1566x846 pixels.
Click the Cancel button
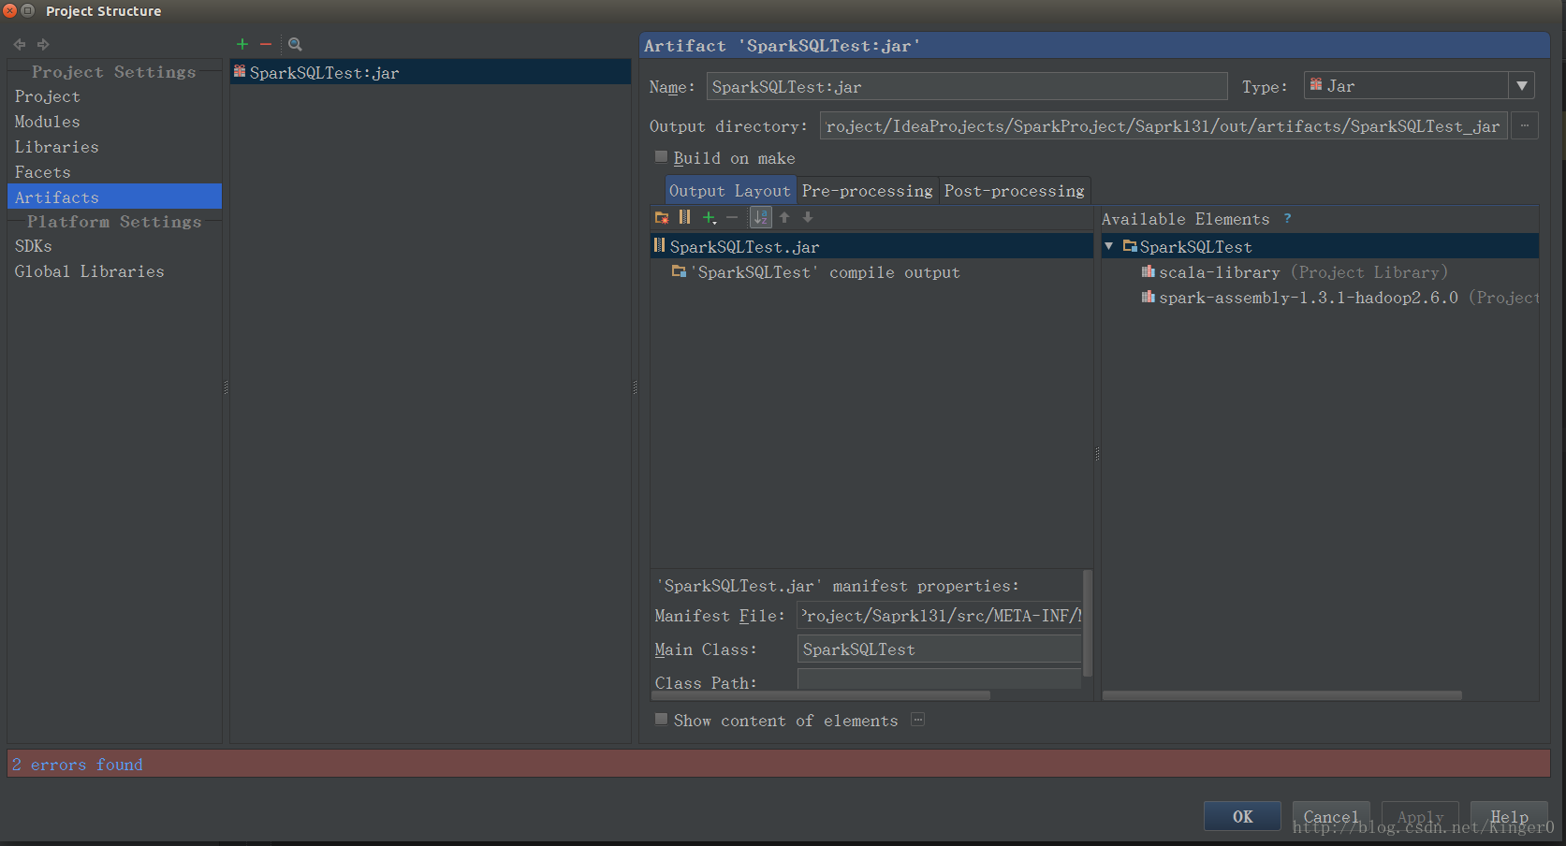pyautogui.click(x=1331, y=816)
